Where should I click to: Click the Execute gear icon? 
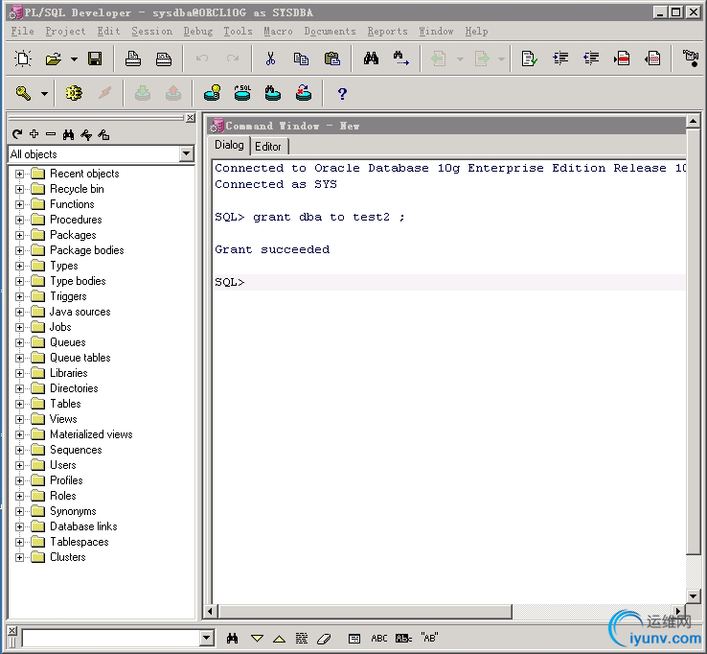pyautogui.click(x=74, y=93)
